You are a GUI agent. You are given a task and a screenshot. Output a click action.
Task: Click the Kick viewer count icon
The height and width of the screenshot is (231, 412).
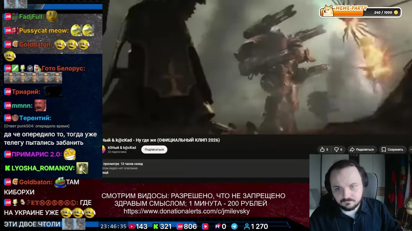pos(156,227)
